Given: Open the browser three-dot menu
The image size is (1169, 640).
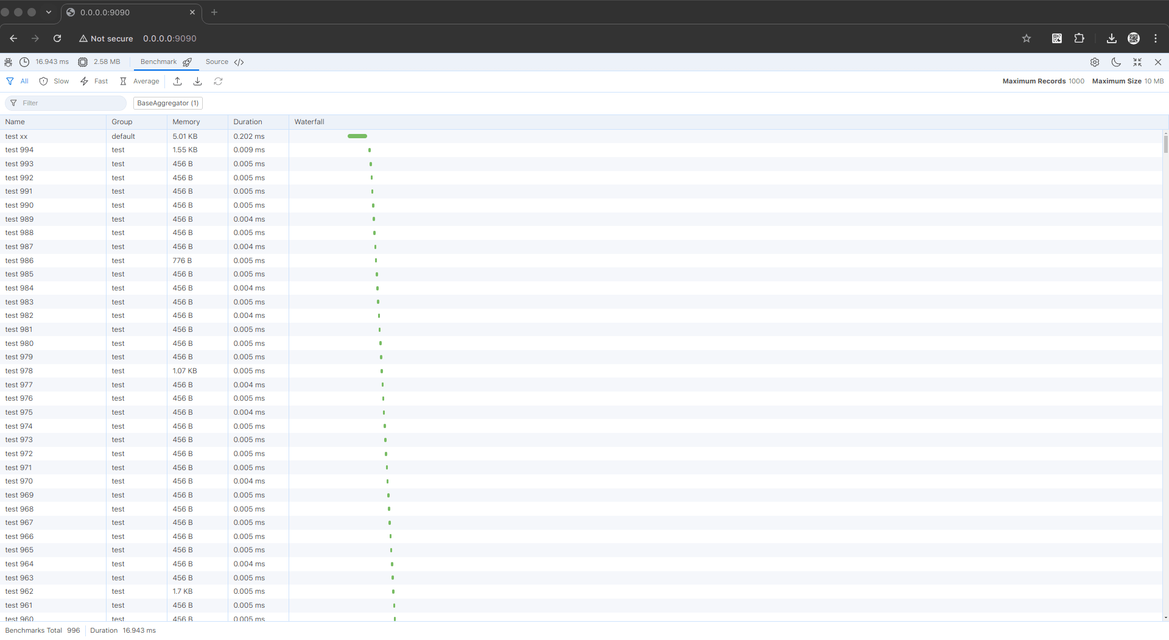Looking at the screenshot, I should pos(1156,38).
